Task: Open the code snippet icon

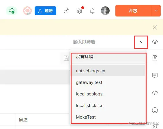Action: tap(155, 93)
